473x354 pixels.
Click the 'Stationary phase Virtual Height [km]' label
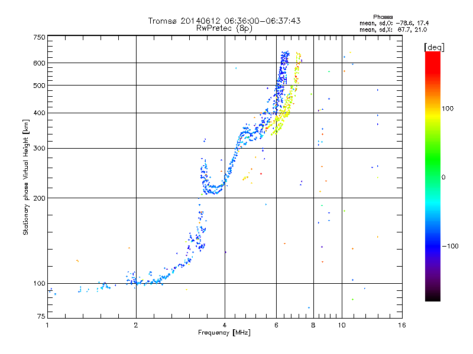pos(26,177)
